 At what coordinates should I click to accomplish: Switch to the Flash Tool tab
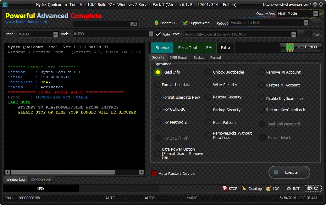(x=187, y=47)
